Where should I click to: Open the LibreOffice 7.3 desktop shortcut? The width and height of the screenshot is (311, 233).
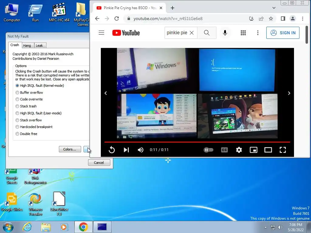click(x=59, y=204)
